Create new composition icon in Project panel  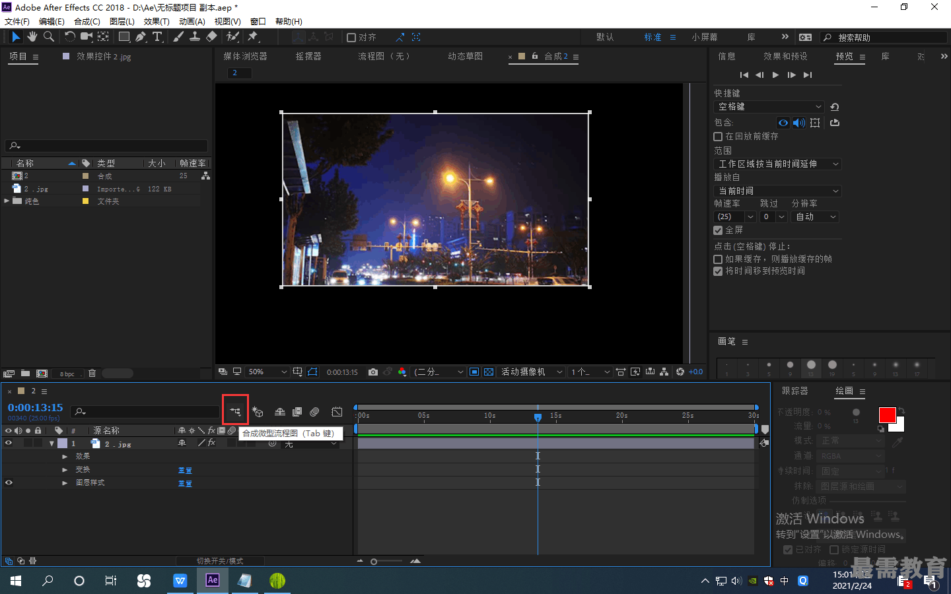pyautogui.click(x=42, y=374)
